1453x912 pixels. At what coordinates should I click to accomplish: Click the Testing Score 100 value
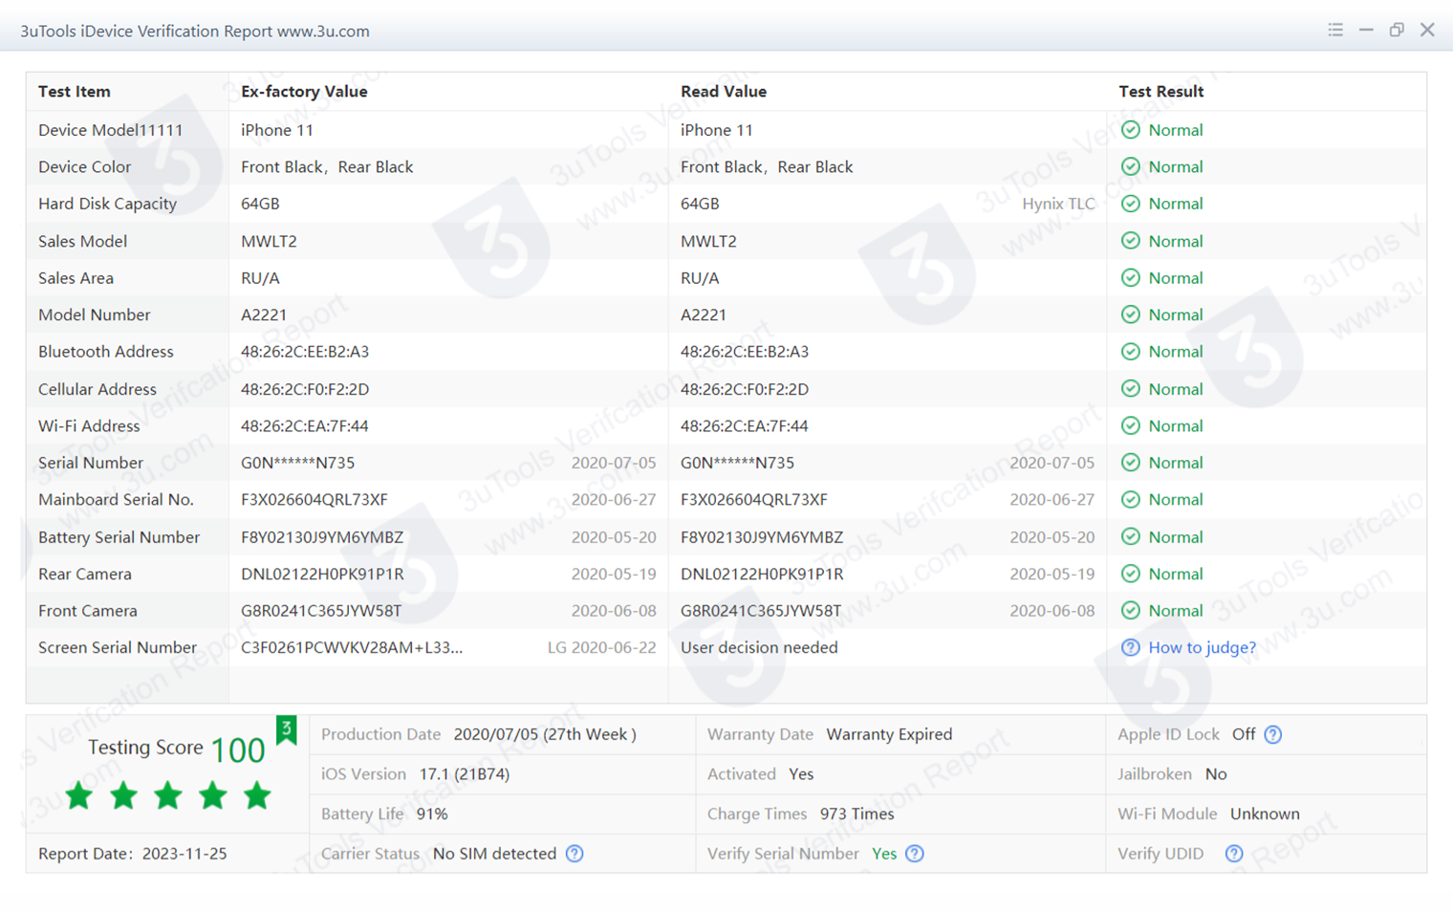pyautogui.click(x=238, y=750)
